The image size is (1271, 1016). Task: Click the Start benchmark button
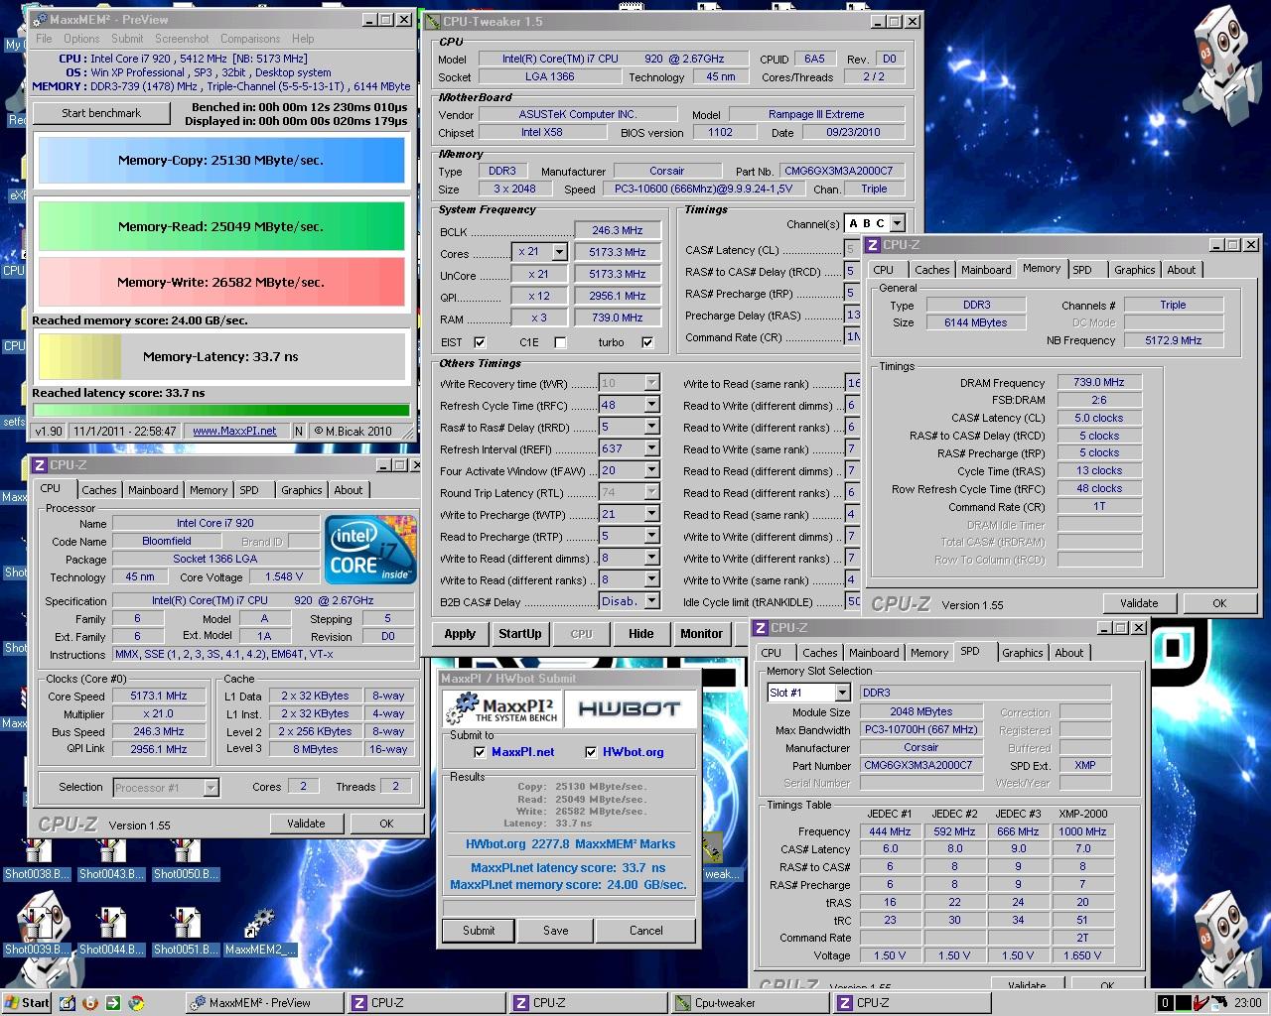(101, 113)
